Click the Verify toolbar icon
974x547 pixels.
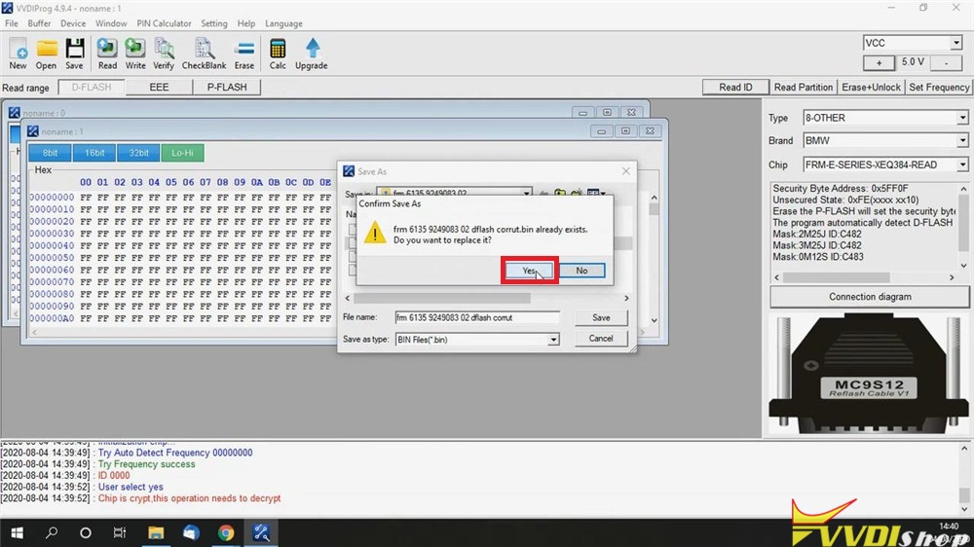click(x=164, y=54)
